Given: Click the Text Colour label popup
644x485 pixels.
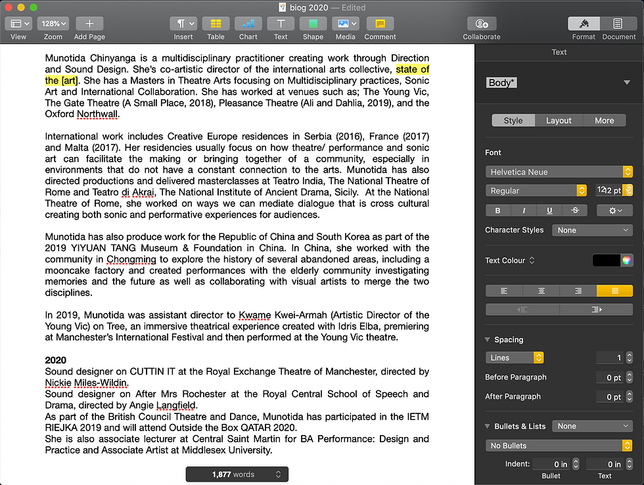Looking at the screenshot, I should coord(510,260).
